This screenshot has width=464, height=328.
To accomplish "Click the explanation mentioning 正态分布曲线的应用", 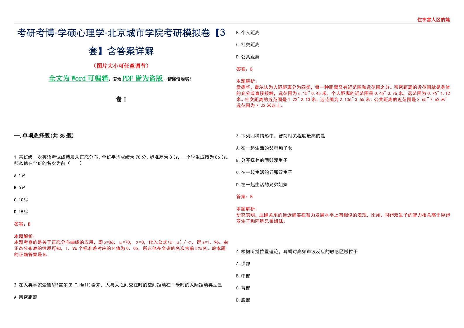I will tap(121, 248).
